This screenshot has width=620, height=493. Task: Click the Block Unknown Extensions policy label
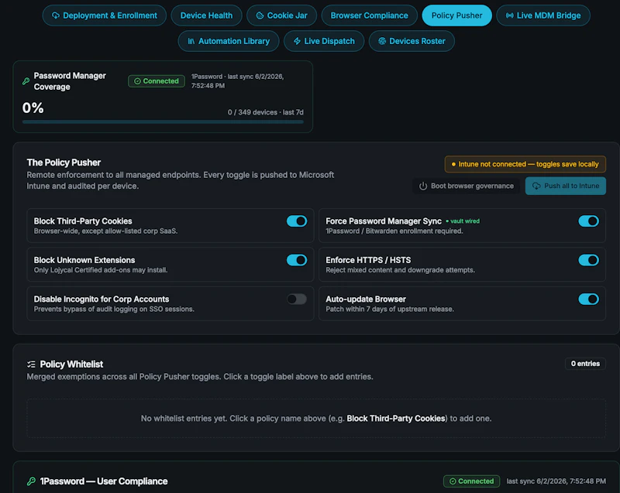tap(84, 260)
